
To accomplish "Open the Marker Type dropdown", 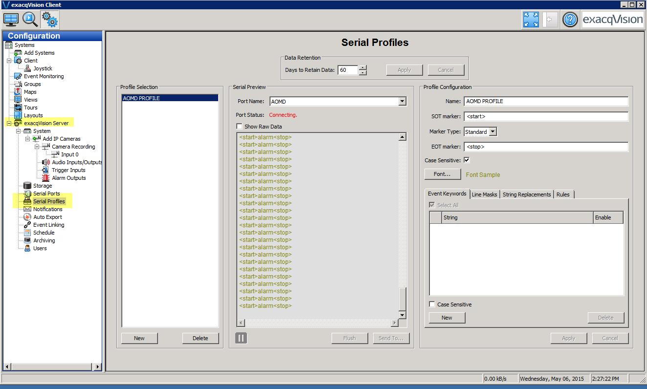I will pyautogui.click(x=492, y=131).
